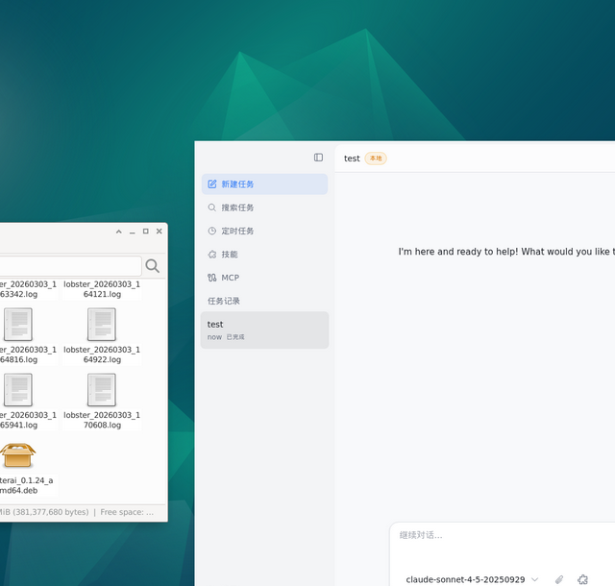This screenshot has width=615, height=586.
Task: Select file lobster_20260303_164121.log
Action: (102, 289)
